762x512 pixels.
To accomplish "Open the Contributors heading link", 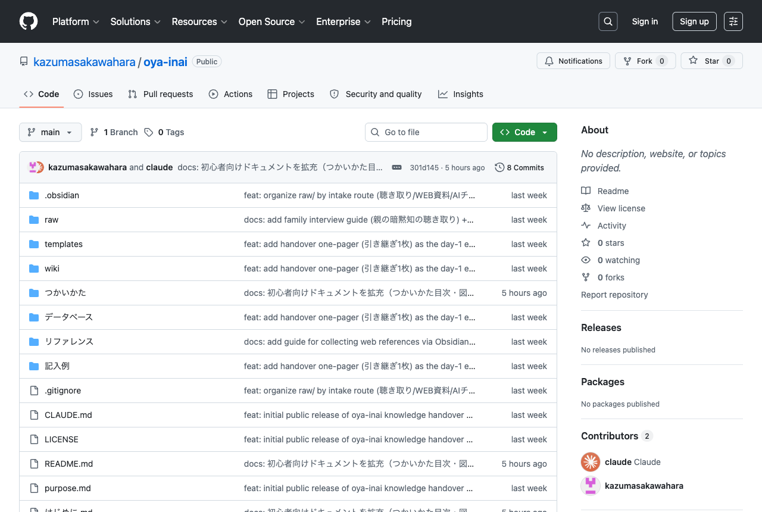I will point(617,436).
